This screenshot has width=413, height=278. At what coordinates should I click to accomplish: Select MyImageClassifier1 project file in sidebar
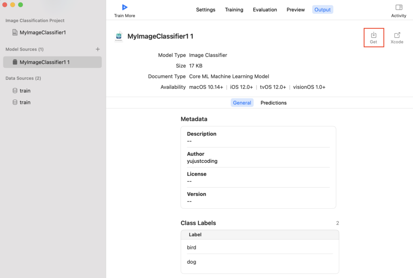[x=42, y=32]
